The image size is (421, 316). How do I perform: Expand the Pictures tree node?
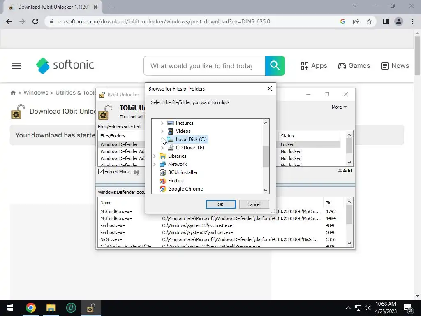click(162, 123)
